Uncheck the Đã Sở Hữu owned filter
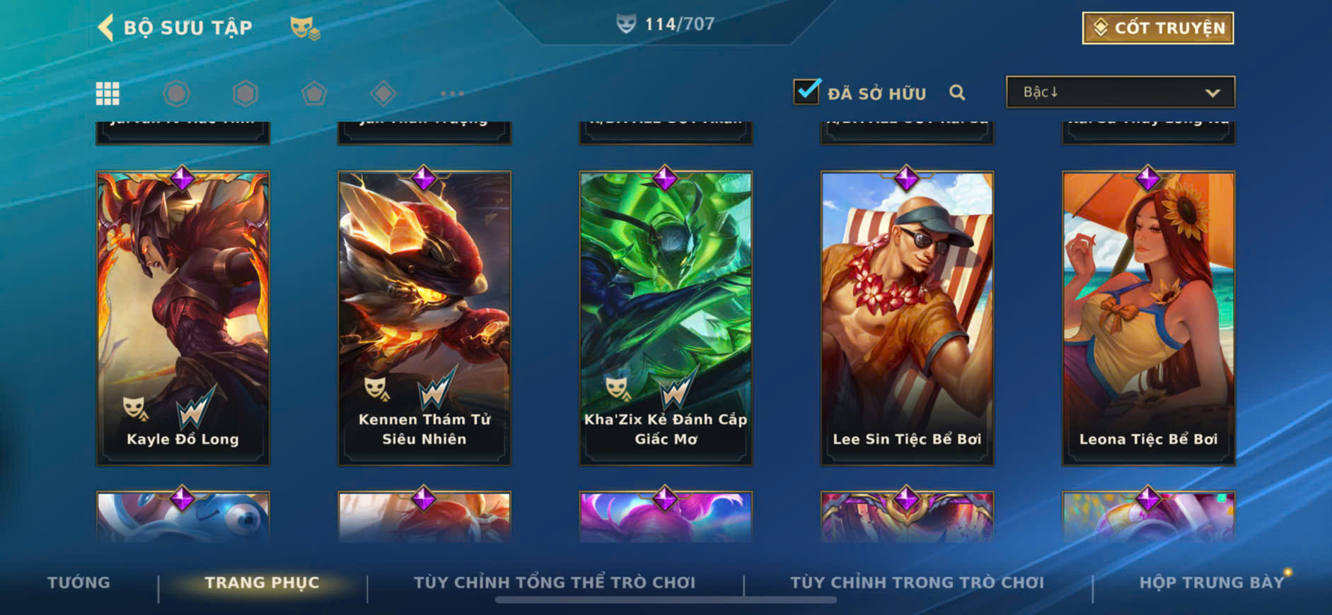This screenshot has height=615, width=1332. tap(807, 92)
